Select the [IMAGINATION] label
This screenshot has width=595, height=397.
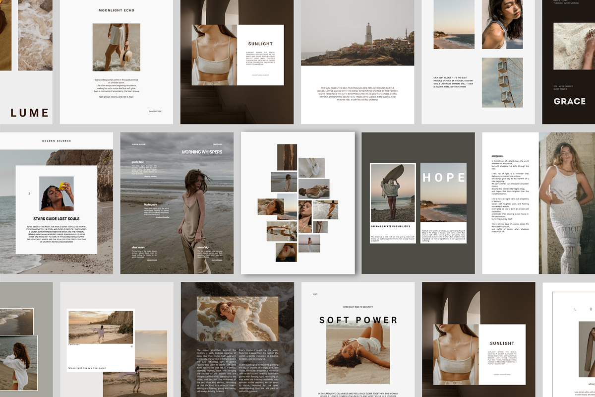coord(155,111)
